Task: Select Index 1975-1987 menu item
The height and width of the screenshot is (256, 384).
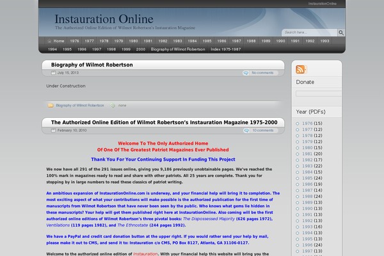Action: [x=225, y=49]
